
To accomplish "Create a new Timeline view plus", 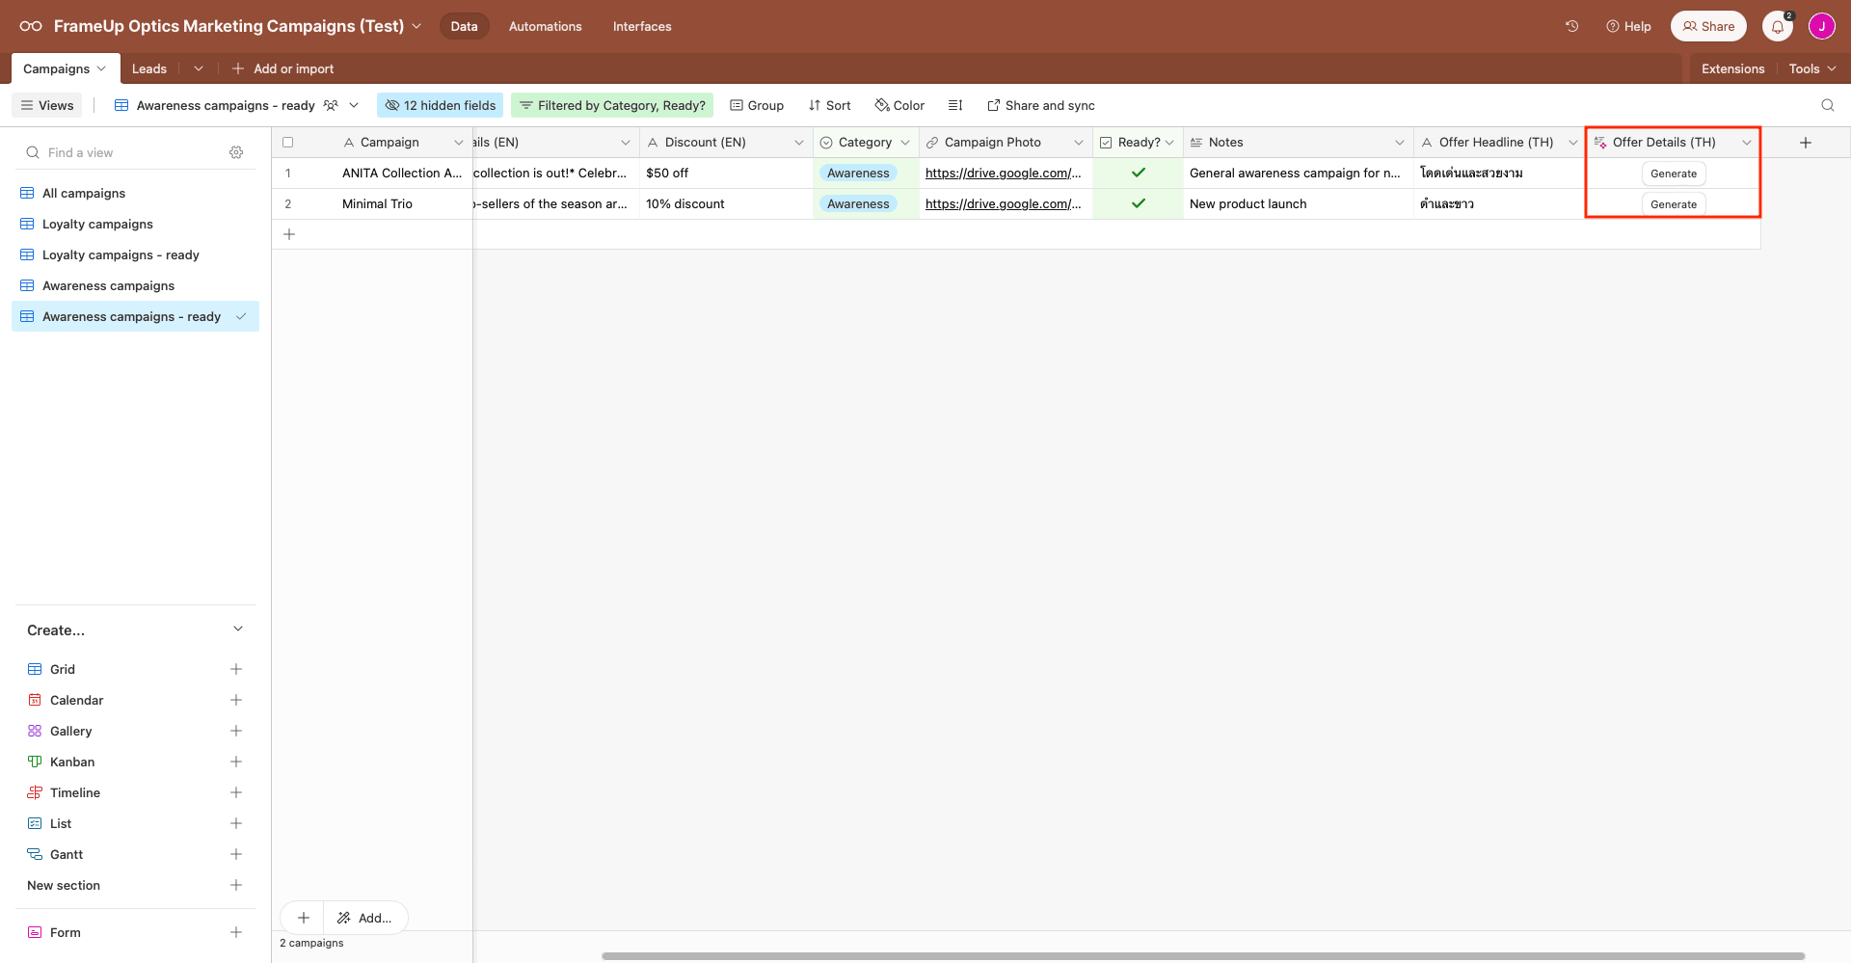I will point(236,792).
